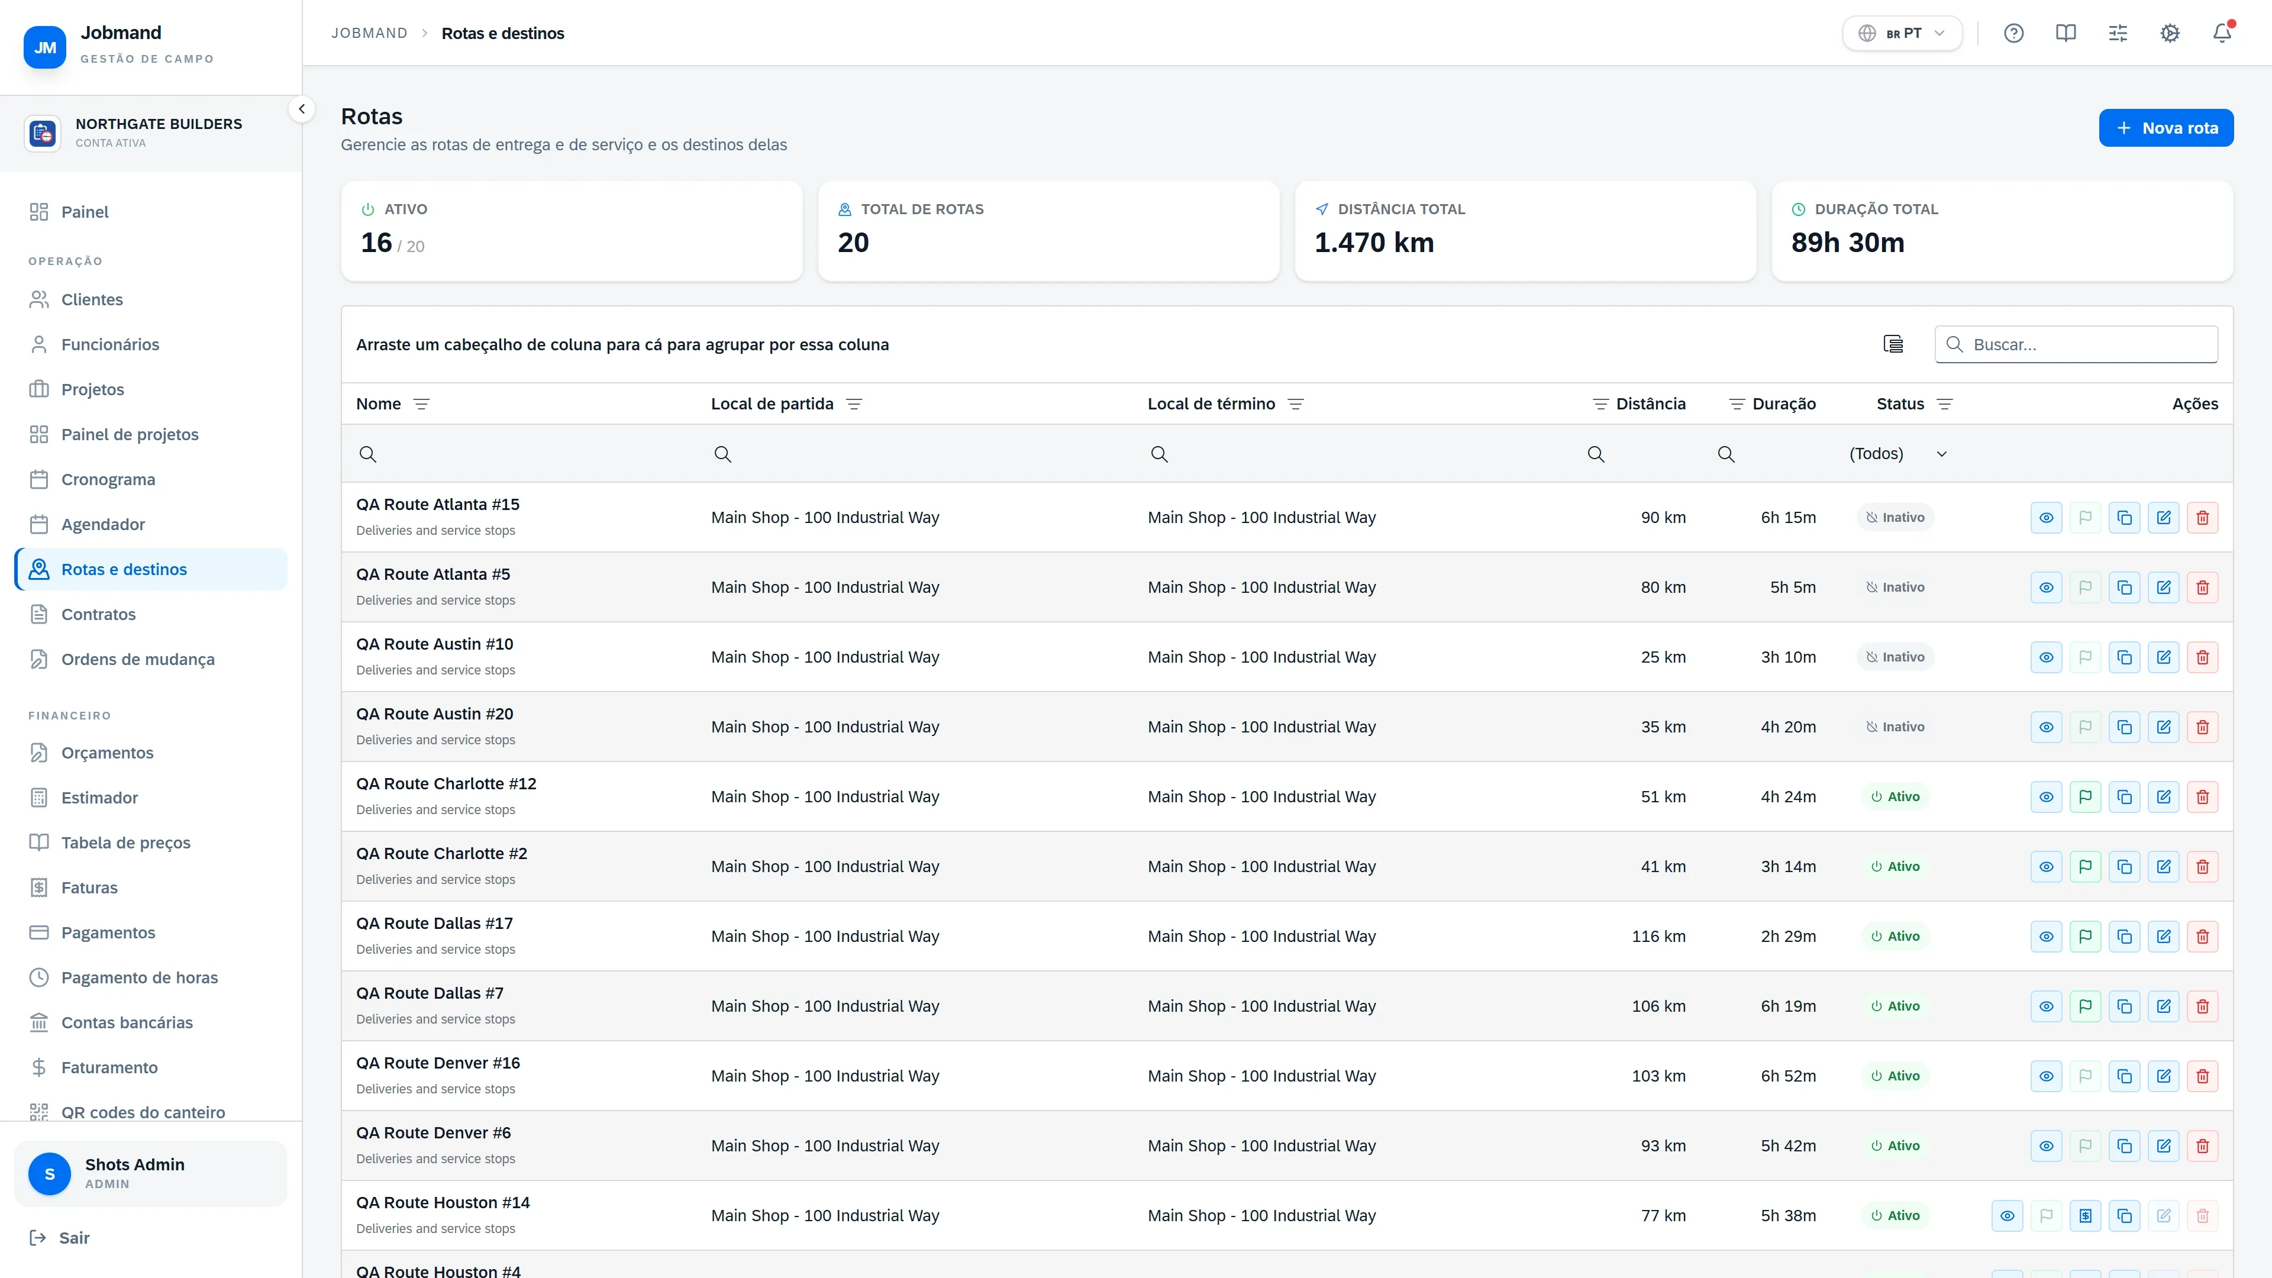Collapse the sidebar with the chevron button
This screenshot has height=1278, width=2272.
coord(302,109)
